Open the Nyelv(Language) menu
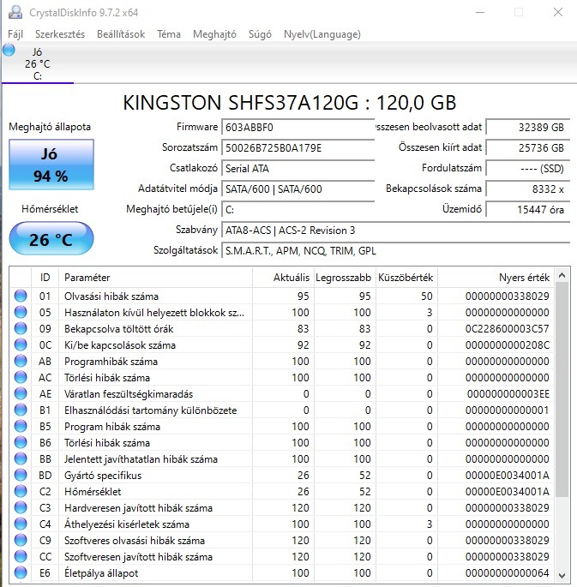 pos(322,34)
